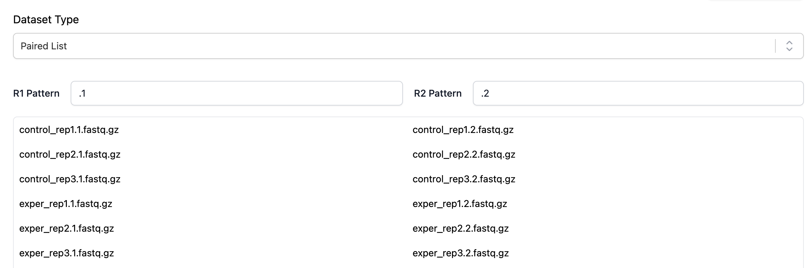Select exper_rep1.1.fastq.gz file
The image size is (810, 268).
(66, 204)
